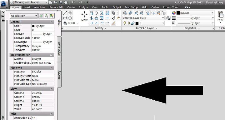Select the Extend tool
The width and height of the screenshot is (225, 120).
97,23
